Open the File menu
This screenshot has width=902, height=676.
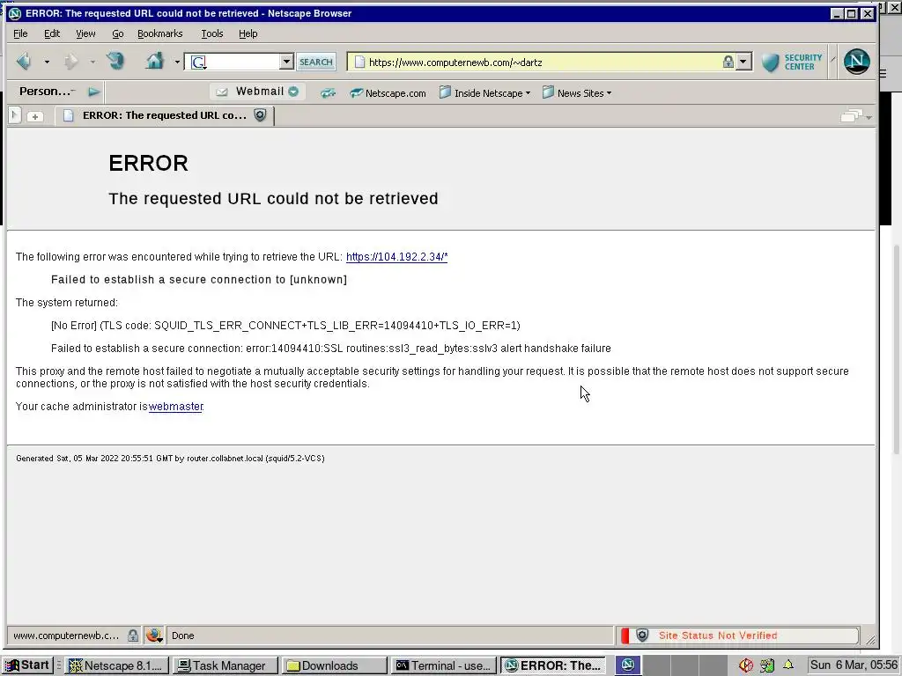click(x=20, y=33)
